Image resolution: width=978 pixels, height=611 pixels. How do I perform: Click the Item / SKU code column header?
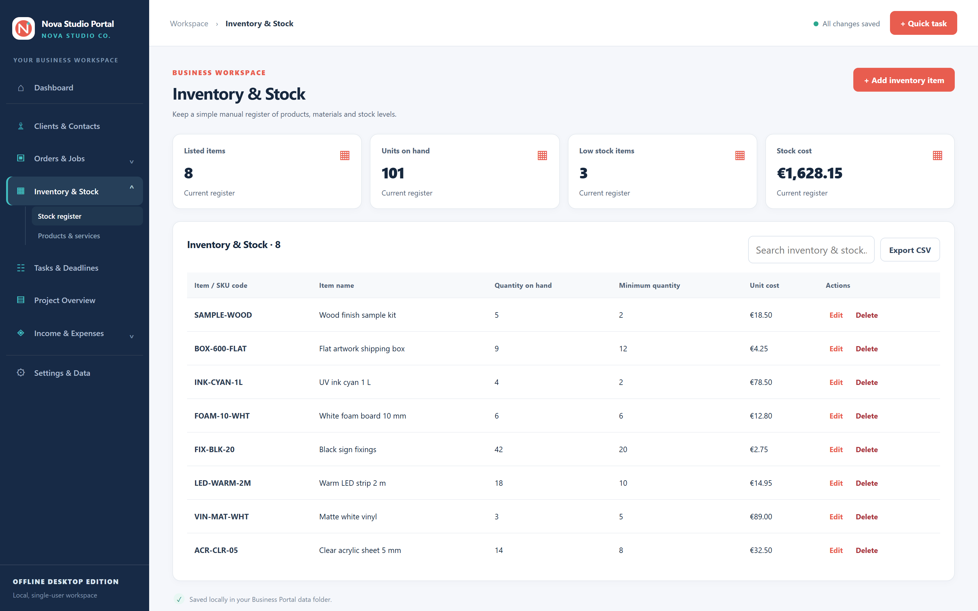[221, 285]
